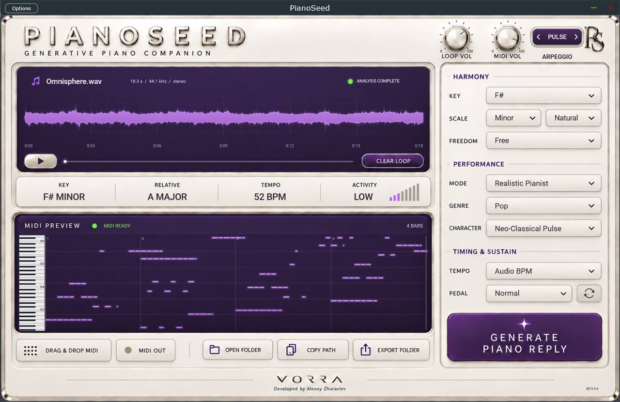Viewport: 620px width, 402px height.
Task: Click the playback position slider track
Action: pyautogui.click(x=209, y=161)
